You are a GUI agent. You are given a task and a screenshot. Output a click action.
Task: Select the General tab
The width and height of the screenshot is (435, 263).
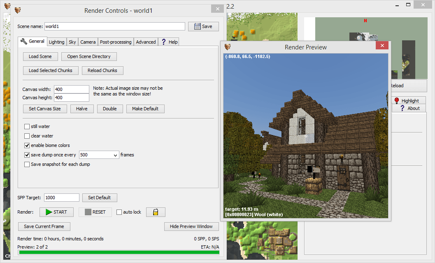tap(33, 41)
